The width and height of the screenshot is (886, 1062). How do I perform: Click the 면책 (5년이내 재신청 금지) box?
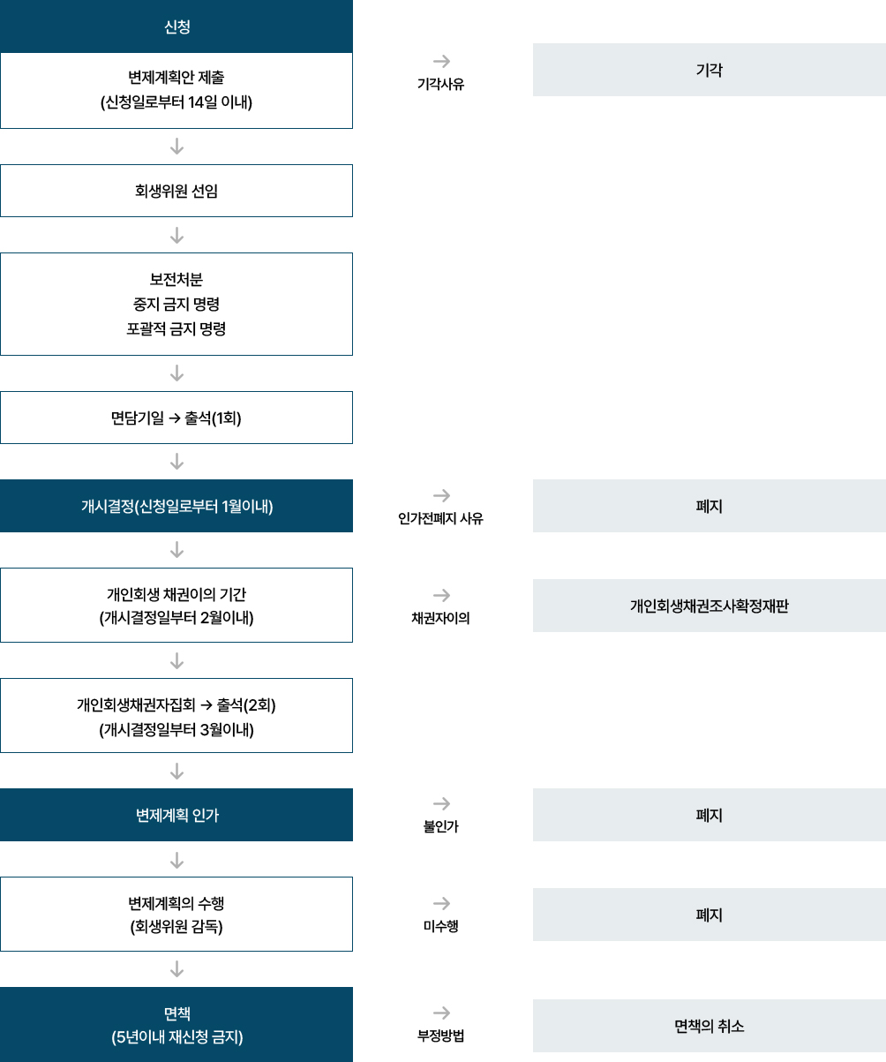click(x=176, y=1024)
